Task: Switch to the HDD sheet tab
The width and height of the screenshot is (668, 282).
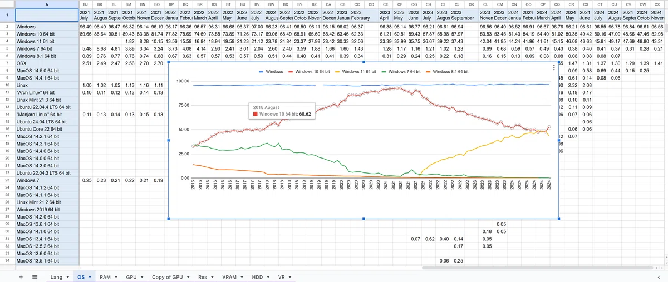Action: click(x=257, y=276)
